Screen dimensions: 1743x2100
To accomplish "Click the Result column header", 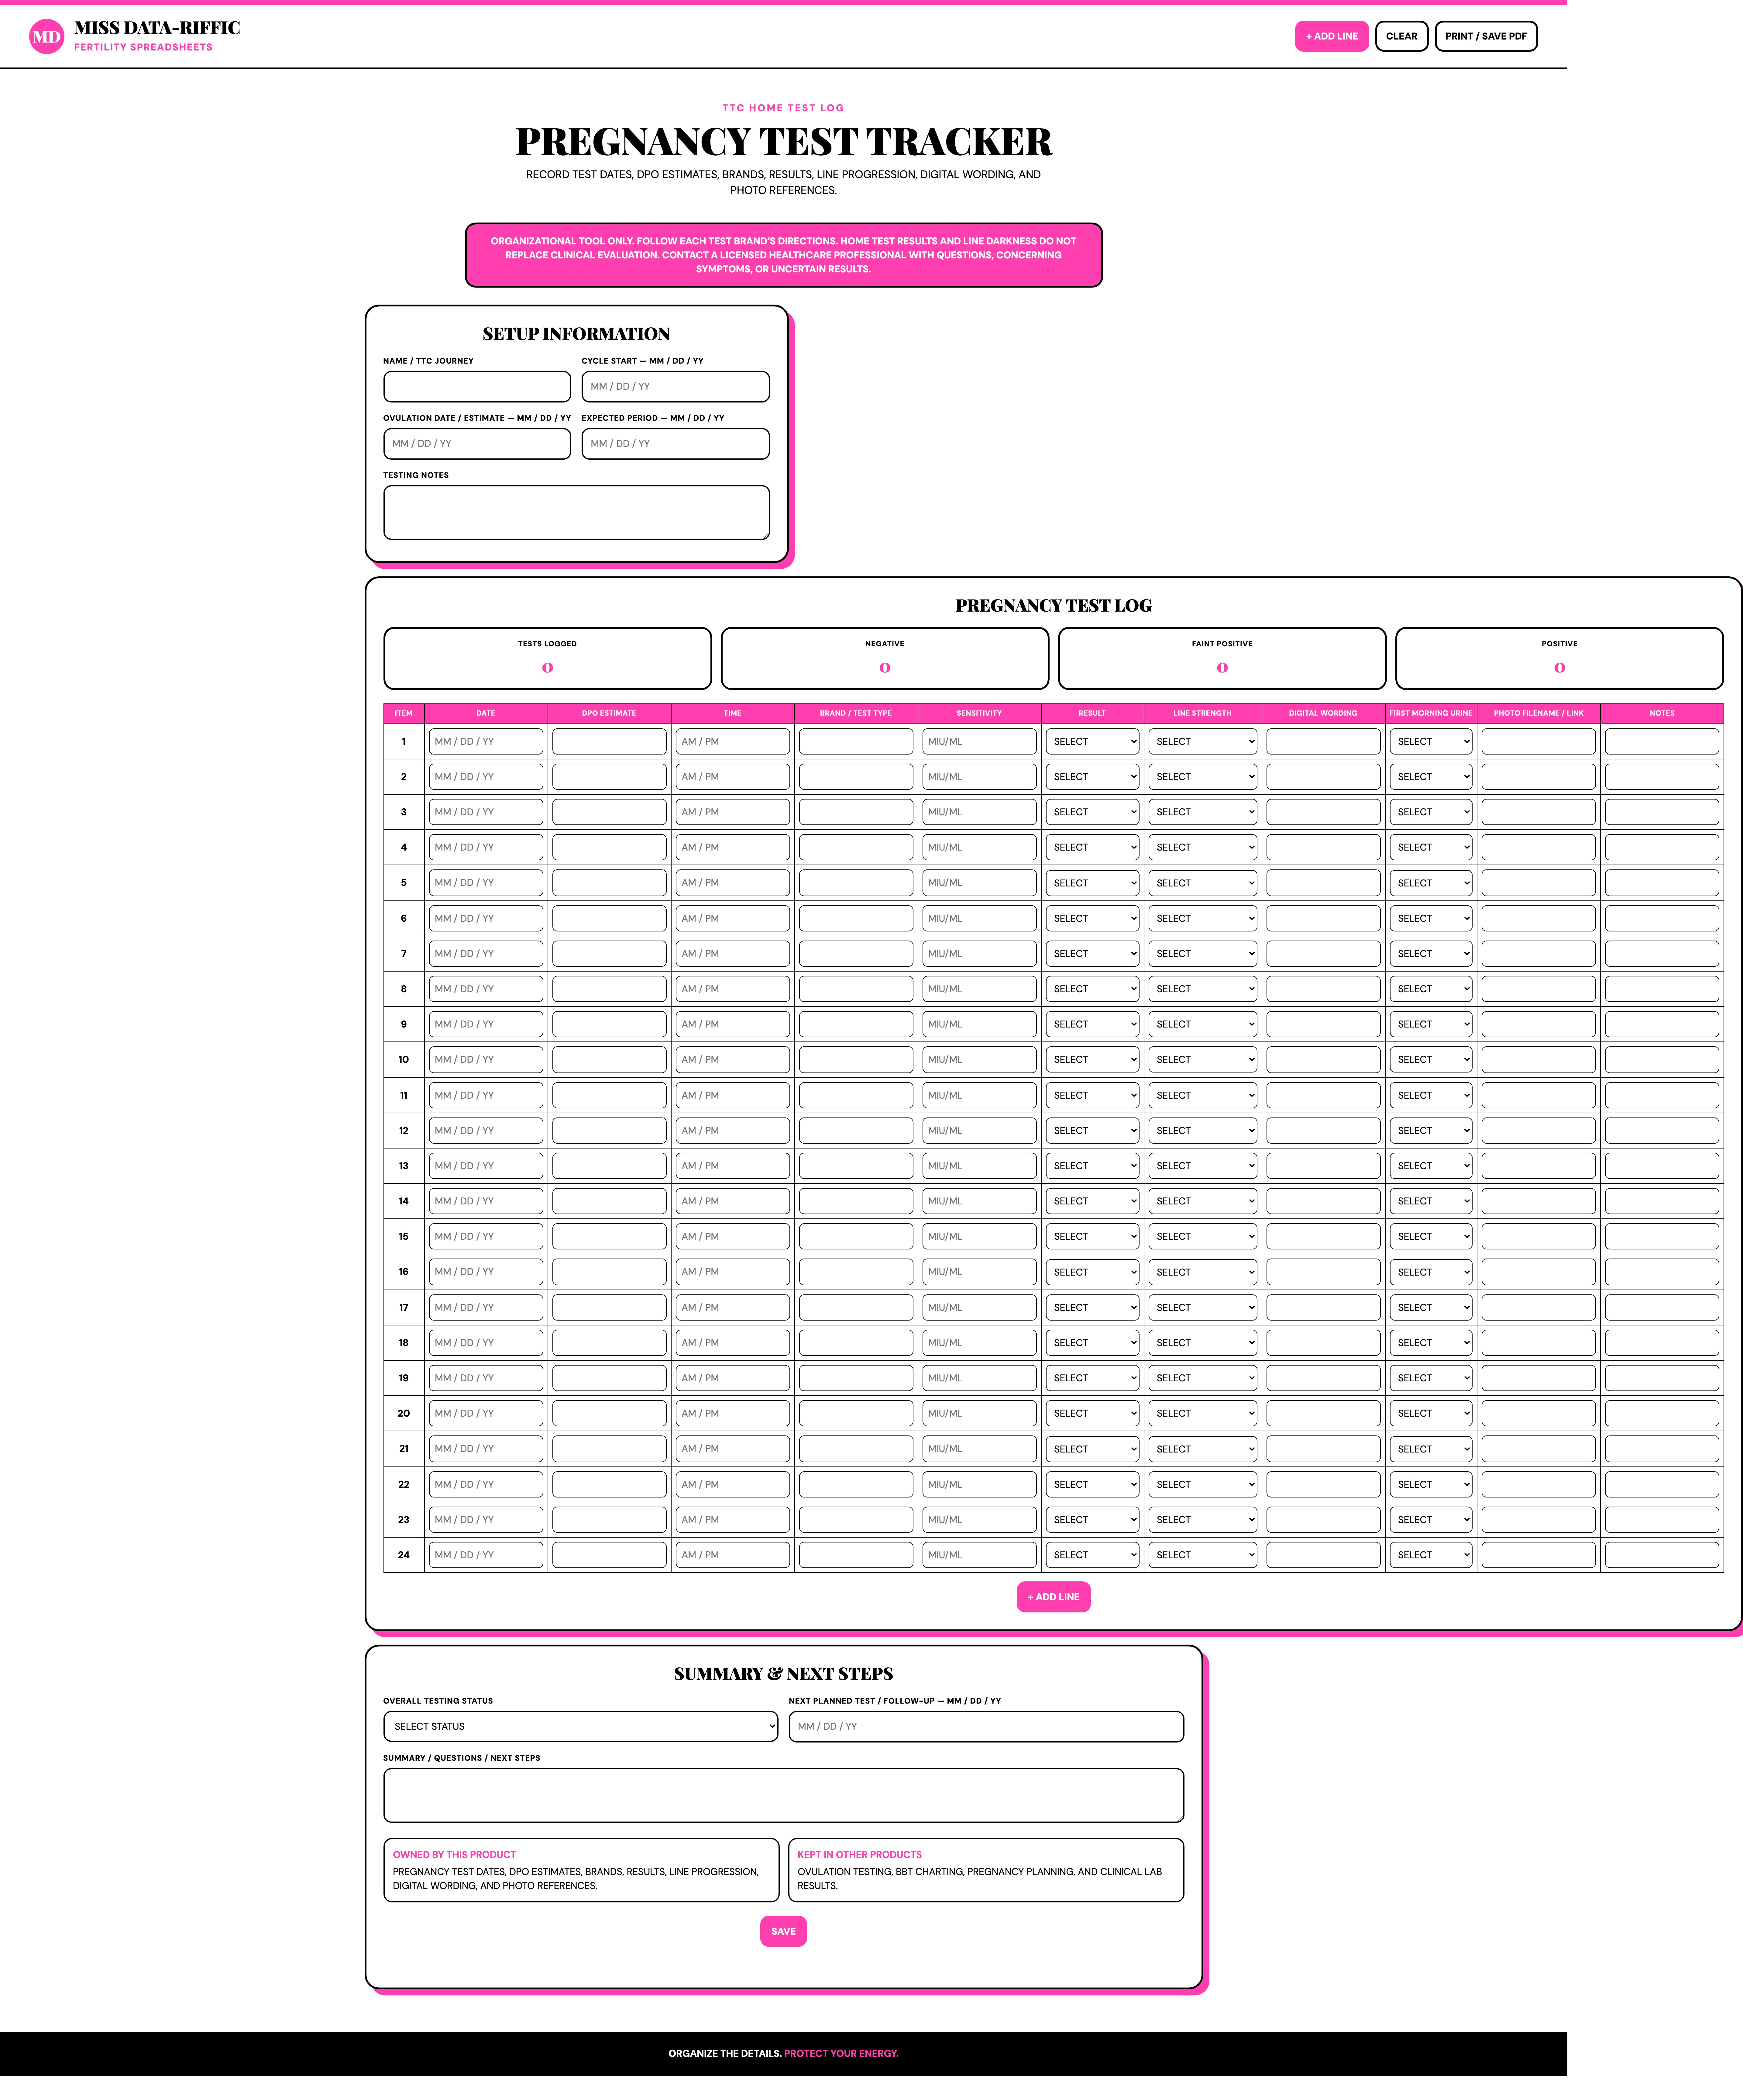I will (1092, 713).
